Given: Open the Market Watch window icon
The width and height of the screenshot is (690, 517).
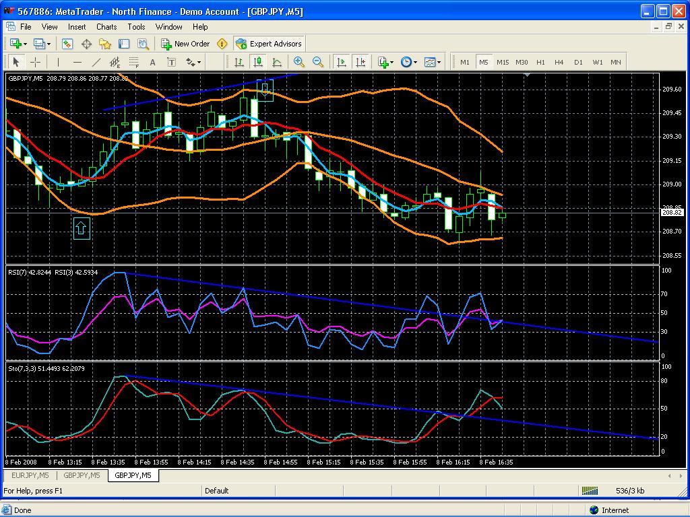Looking at the screenshot, I should click(x=67, y=44).
